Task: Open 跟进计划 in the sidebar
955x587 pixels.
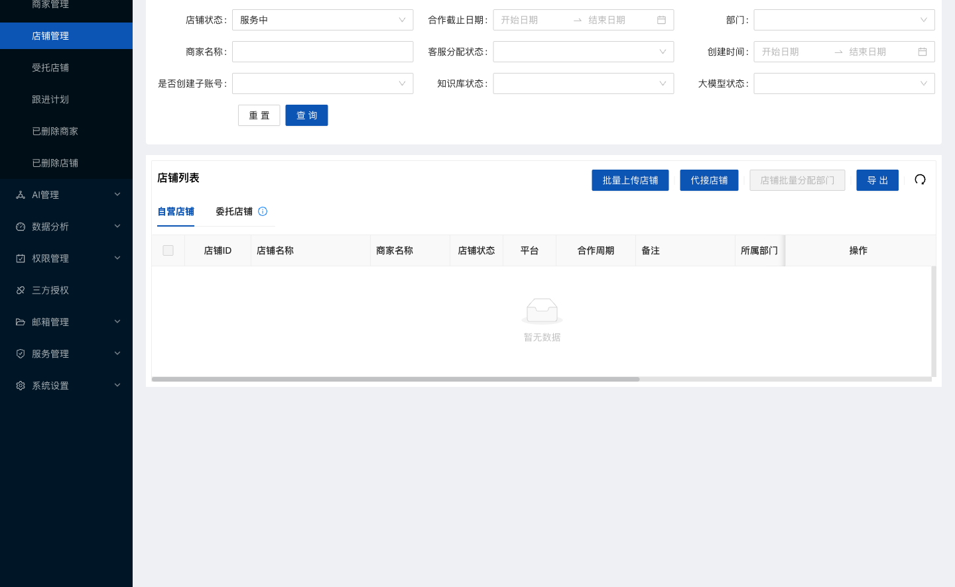Action: click(66, 99)
